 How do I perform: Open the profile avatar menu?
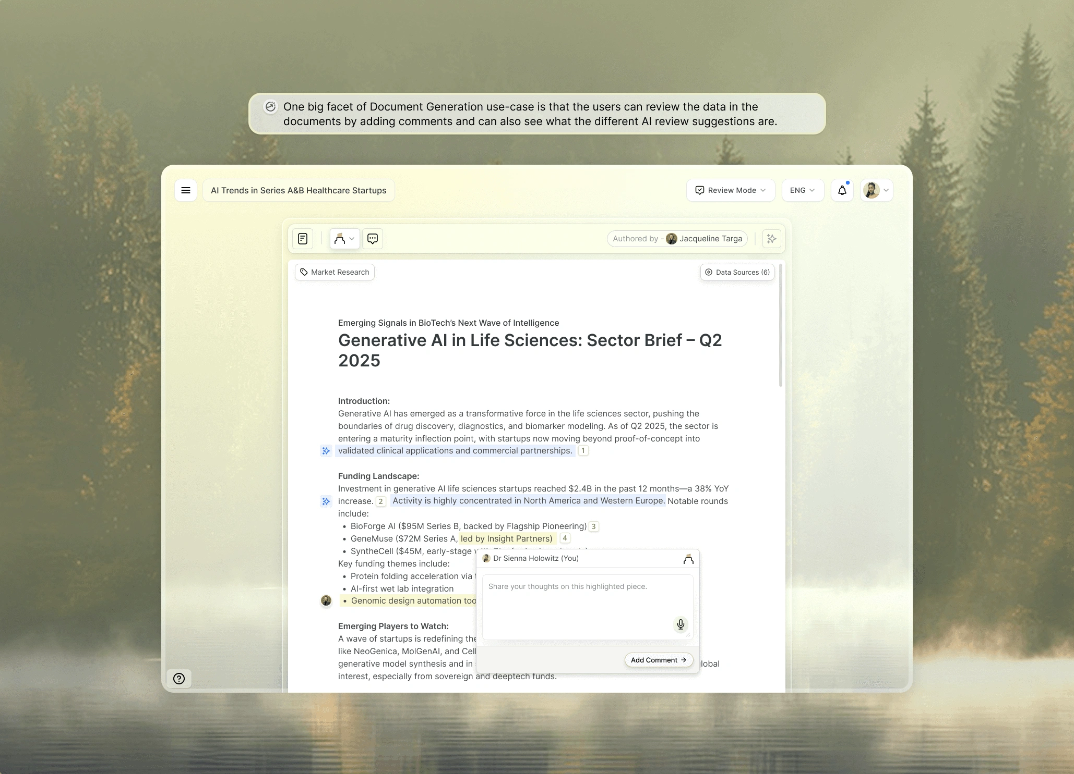877,190
